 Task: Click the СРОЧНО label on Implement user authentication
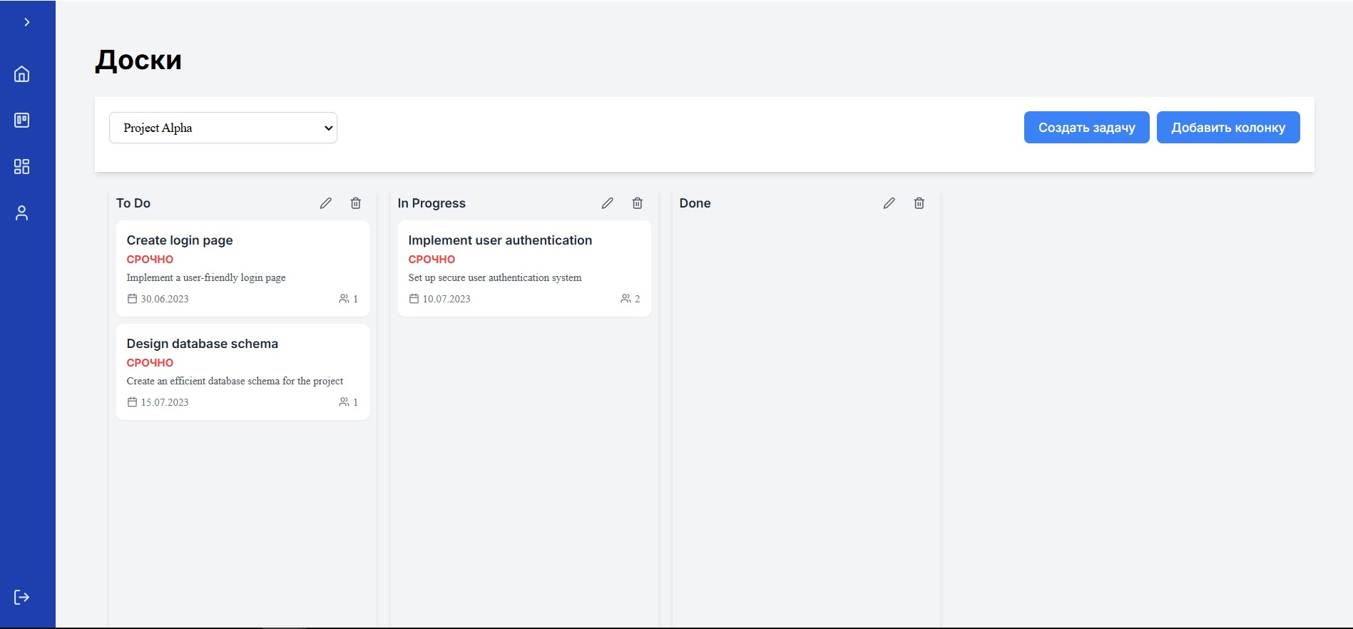432,260
